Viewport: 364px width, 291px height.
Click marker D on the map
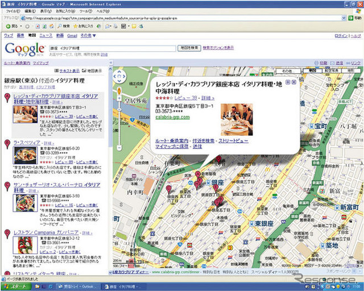[218, 159]
